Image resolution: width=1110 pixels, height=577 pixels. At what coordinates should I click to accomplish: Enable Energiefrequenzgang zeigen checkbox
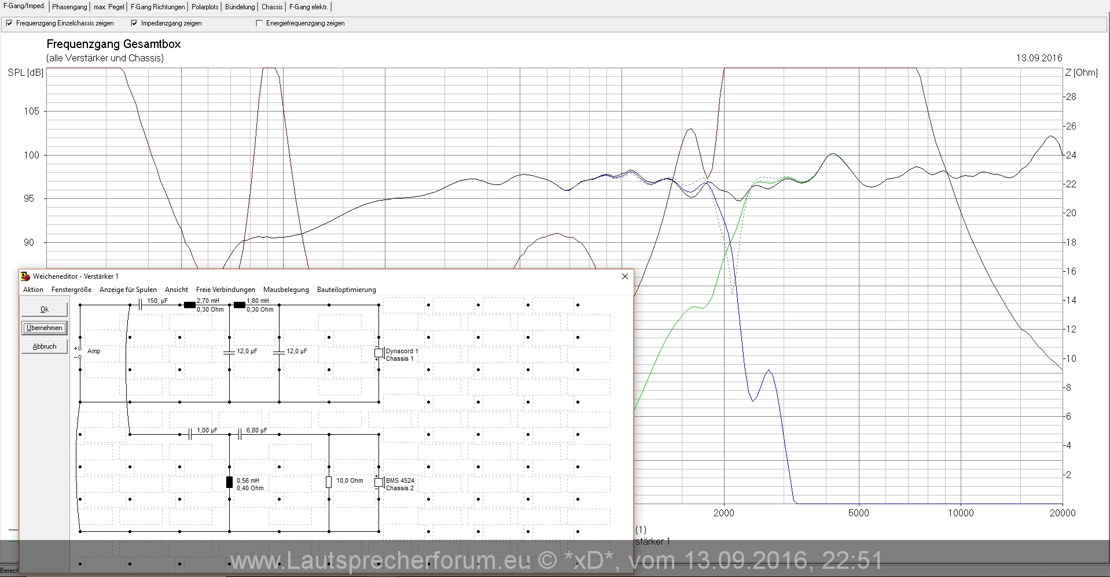point(259,24)
